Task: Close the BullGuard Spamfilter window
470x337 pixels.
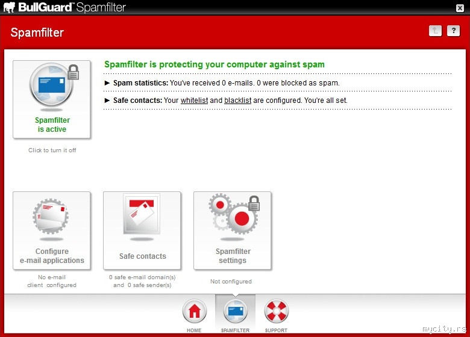Action: pos(460,8)
